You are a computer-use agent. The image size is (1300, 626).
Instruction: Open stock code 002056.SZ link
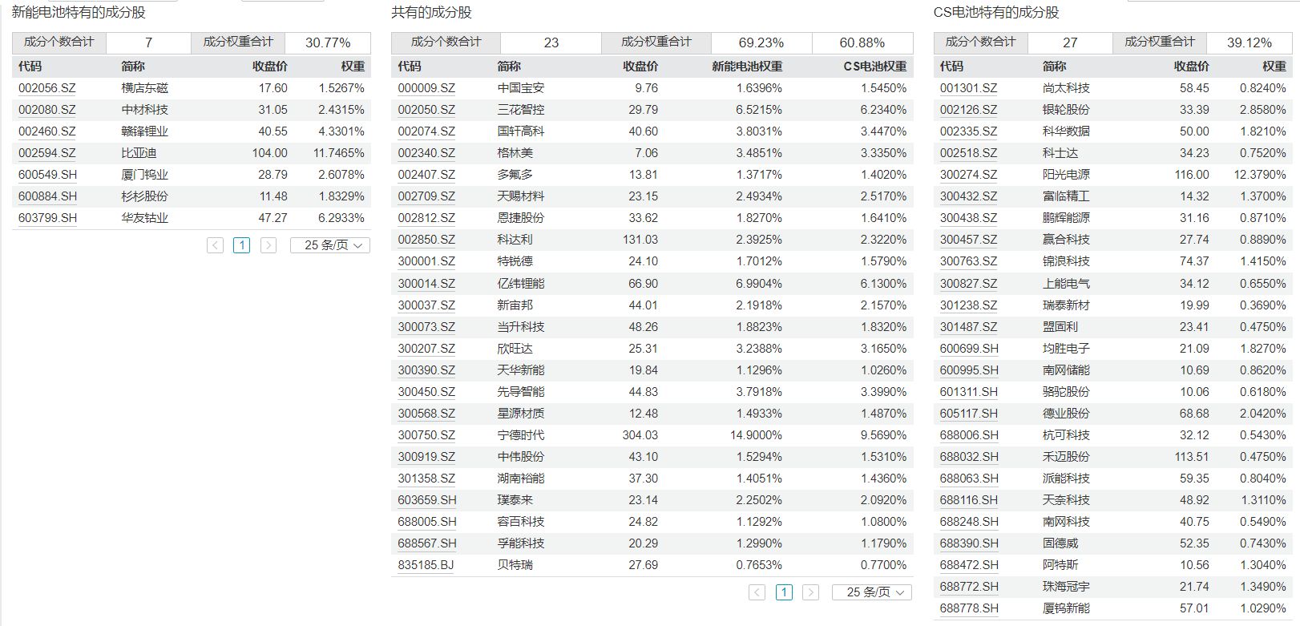47,88
